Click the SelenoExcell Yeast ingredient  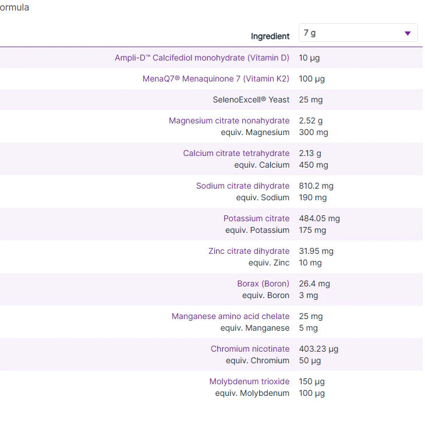coord(251,100)
